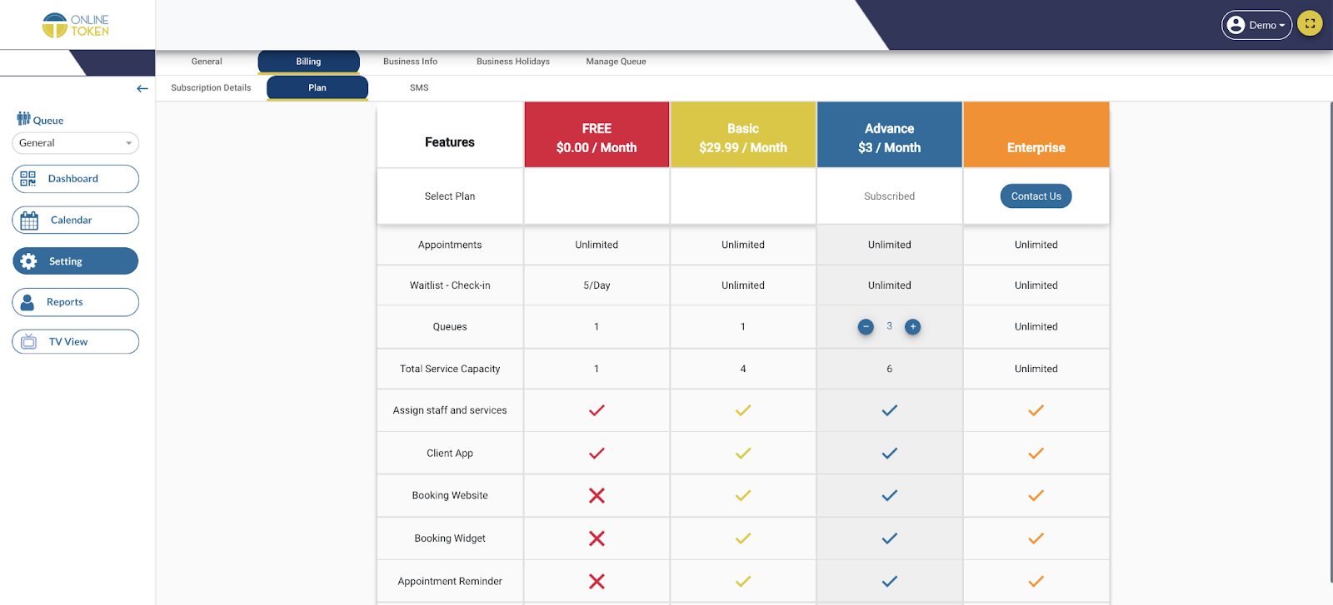Image resolution: width=1333 pixels, height=605 pixels.
Task: Click the Waitlist - Check-in row label
Action: (x=450, y=285)
